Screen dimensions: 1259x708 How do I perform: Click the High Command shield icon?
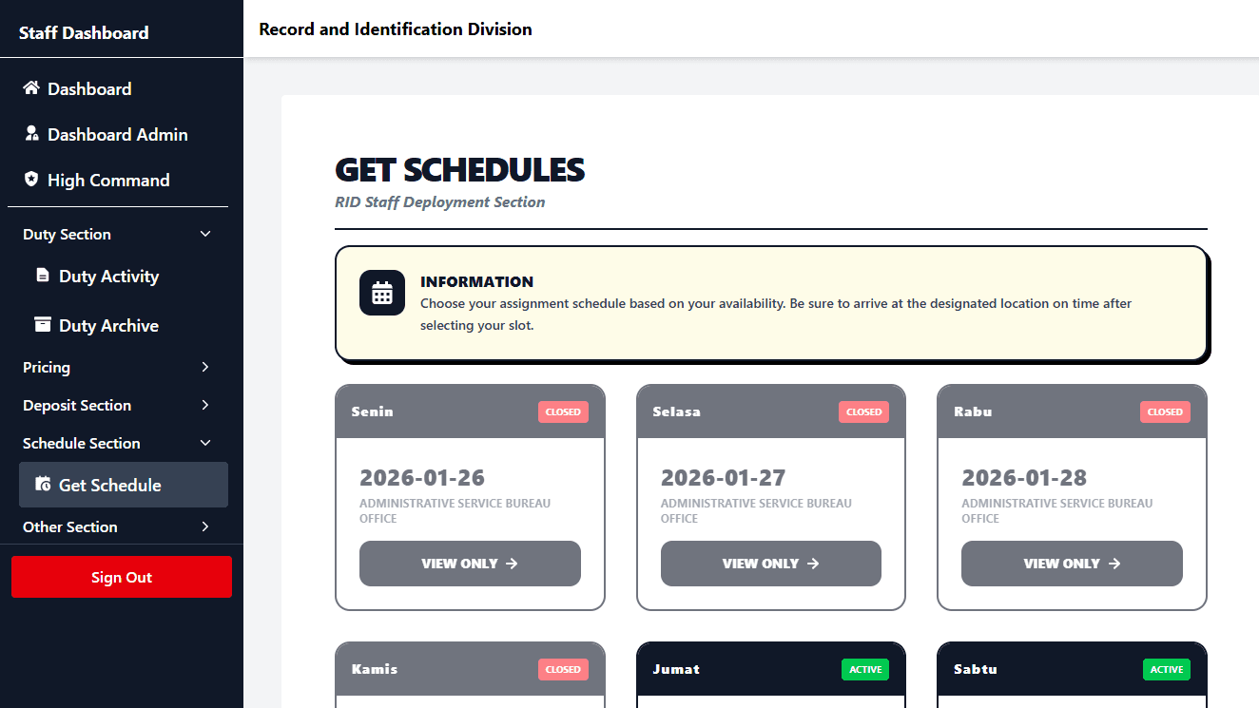(31, 180)
